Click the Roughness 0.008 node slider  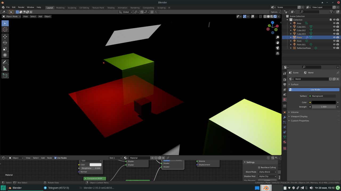coord(91,168)
